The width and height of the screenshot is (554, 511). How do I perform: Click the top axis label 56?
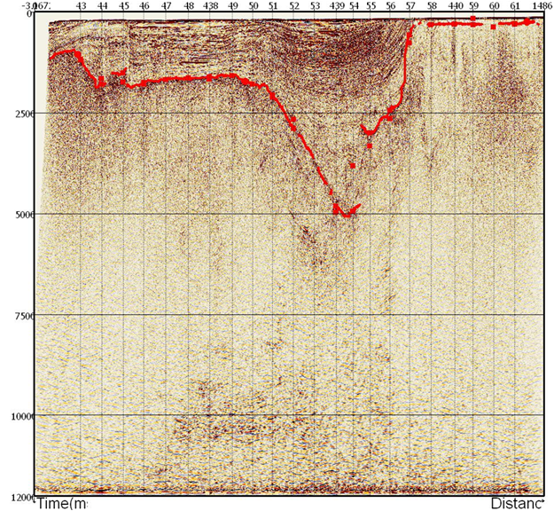pyautogui.click(x=390, y=6)
